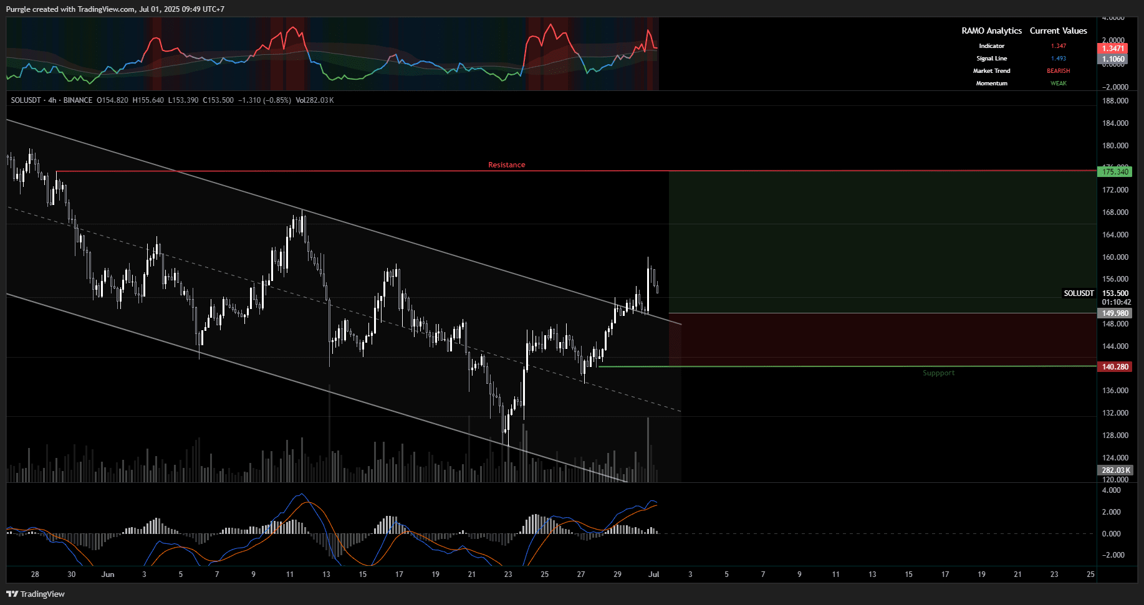Click the 'Momentum' row label
This screenshot has width=1144, height=605.
pos(992,83)
